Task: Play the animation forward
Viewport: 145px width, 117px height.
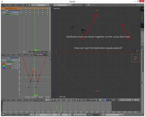Action: point(81,115)
